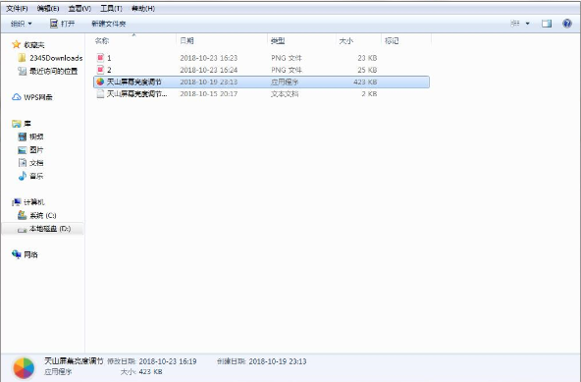Screen dimensions: 581x382
Task: Open the 图片 library
Action: 30,150
